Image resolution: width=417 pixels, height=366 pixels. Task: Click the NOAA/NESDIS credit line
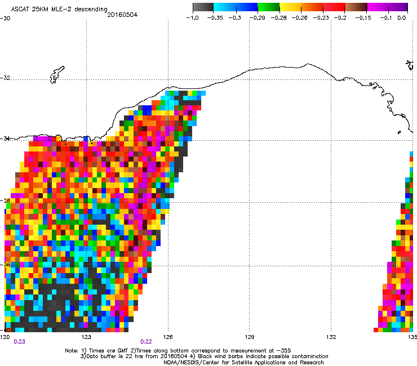tap(243, 363)
